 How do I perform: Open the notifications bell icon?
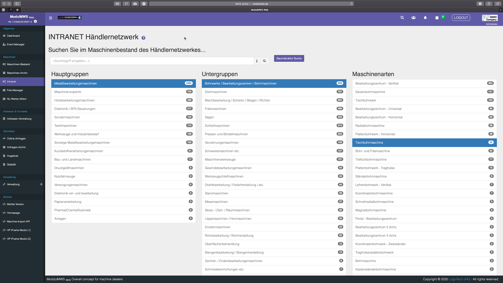(x=425, y=18)
